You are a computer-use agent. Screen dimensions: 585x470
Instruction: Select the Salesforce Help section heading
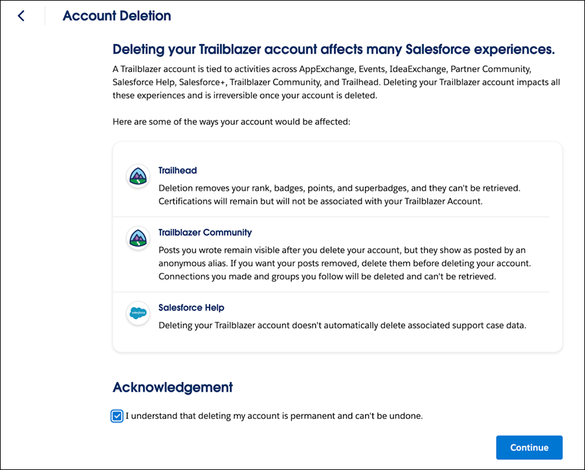pos(191,308)
